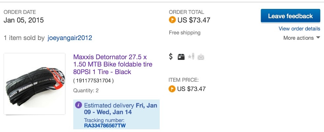
Task: Click the Estimated delivery info box
Action: pos(116,114)
